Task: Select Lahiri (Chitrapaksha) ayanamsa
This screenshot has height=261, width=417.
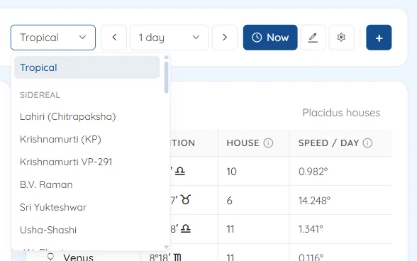Action: 87,116
